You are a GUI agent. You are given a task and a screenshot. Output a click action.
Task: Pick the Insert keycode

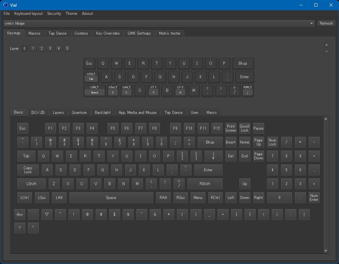[231, 142]
